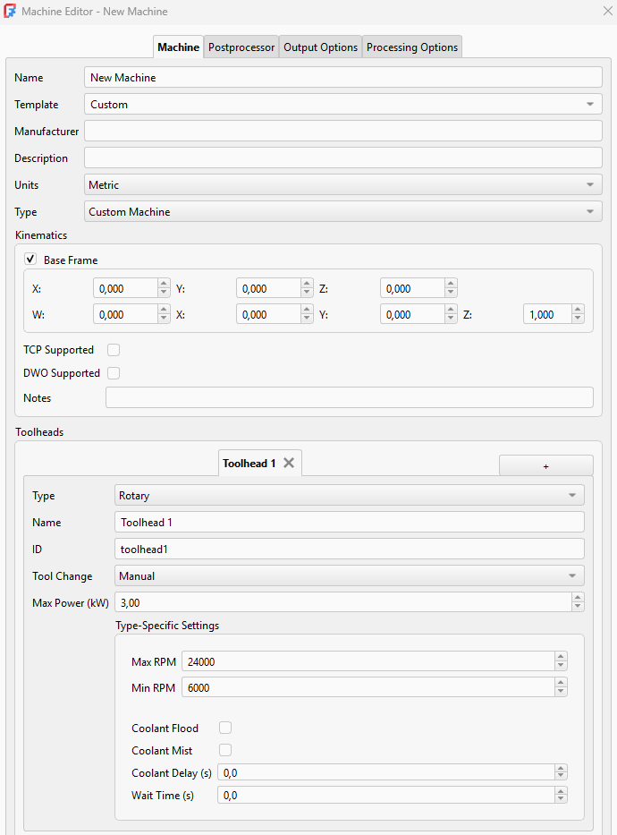Decrease Wait Time using down arrow

click(x=561, y=799)
